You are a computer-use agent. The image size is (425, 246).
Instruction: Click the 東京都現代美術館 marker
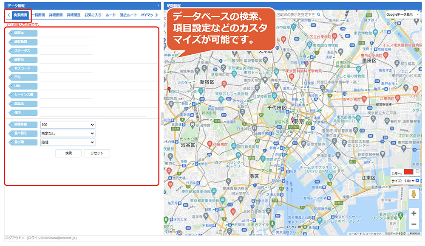tap(358, 118)
